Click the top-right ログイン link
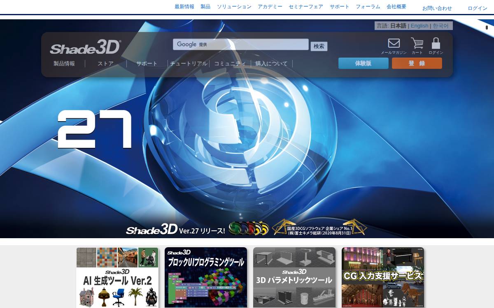Image resolution: width=494 pixels, height=308 pixels. (478, 8)
